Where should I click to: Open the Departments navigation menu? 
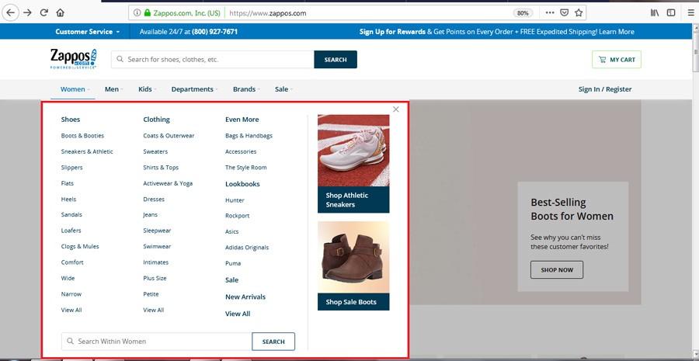click(x=194, y=89)
